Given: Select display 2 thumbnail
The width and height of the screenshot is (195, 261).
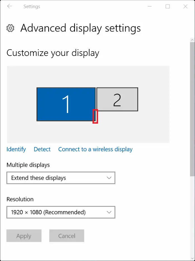Looking at the screenshot, I should click(x=117, y=99).
